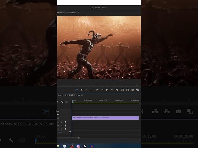Select the purple clip on the timeline
198x148 pixels.
(105, 118)
